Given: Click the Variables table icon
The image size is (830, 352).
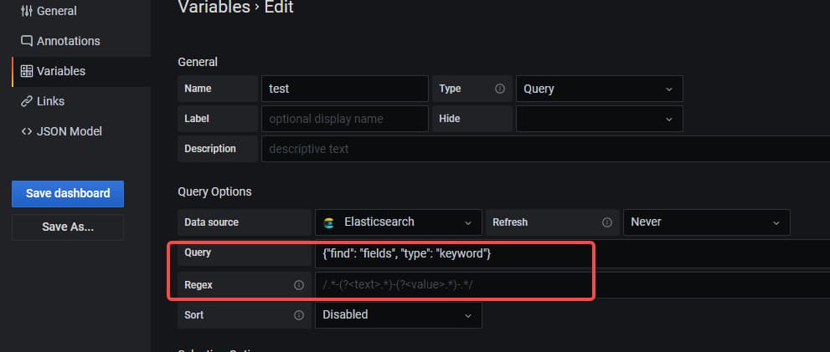Looking at the screenshot, I should pos(27,71).
